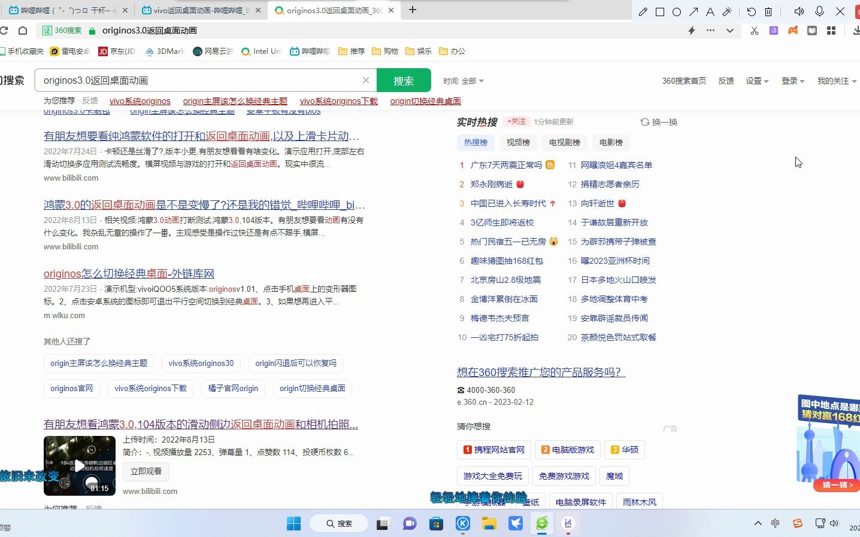Play the bilibili video thumbnail preview

click(x=79, y=466)
